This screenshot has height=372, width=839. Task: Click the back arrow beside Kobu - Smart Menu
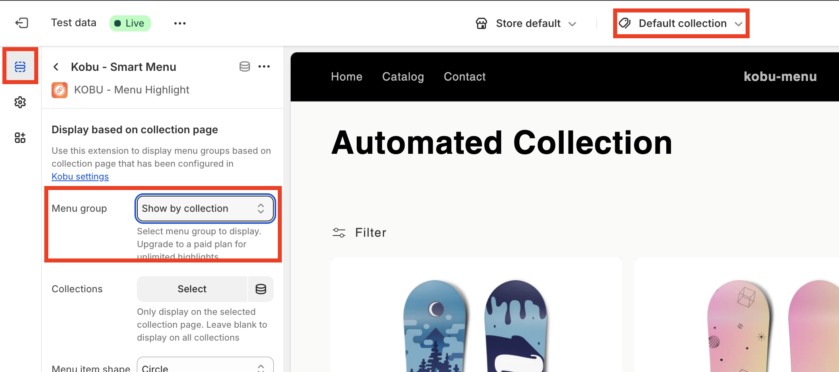click(x=56, y=67)
